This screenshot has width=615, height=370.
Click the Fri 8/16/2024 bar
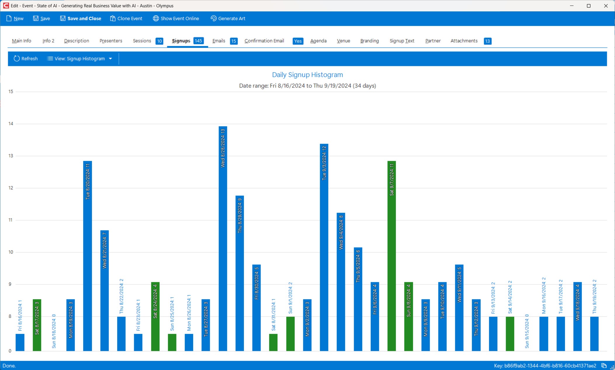click(x=20, y=343)
